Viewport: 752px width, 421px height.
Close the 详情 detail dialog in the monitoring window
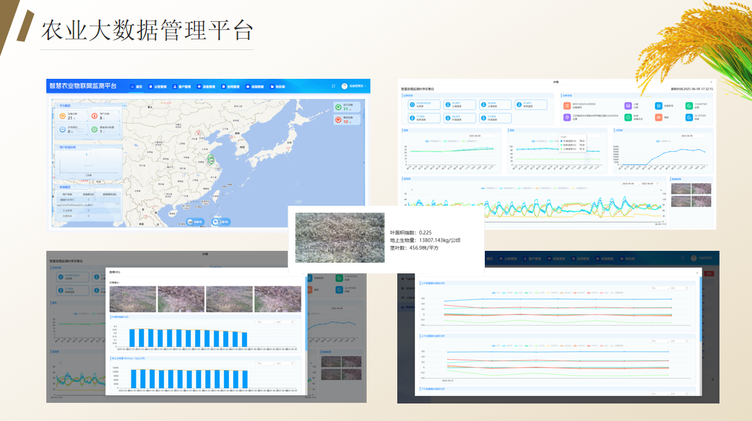point(711,82)
